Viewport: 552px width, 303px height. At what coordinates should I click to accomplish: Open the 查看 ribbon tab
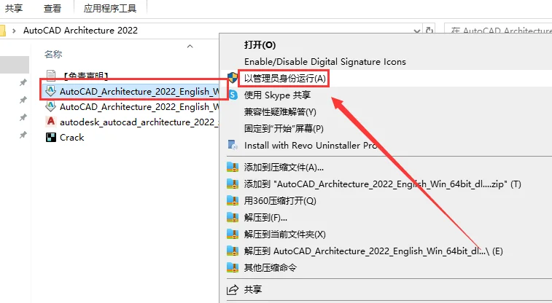point(53,9)
